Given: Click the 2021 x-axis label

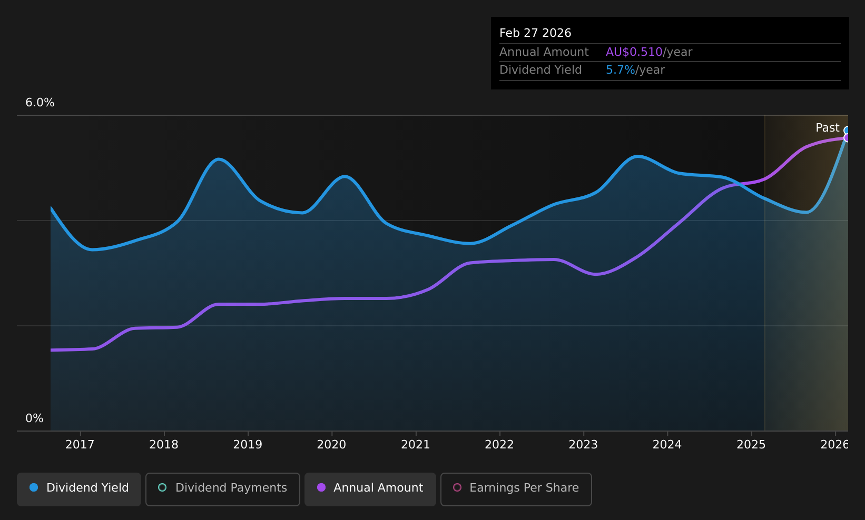Looking at the screenshot, I should (x=416, y=445).
